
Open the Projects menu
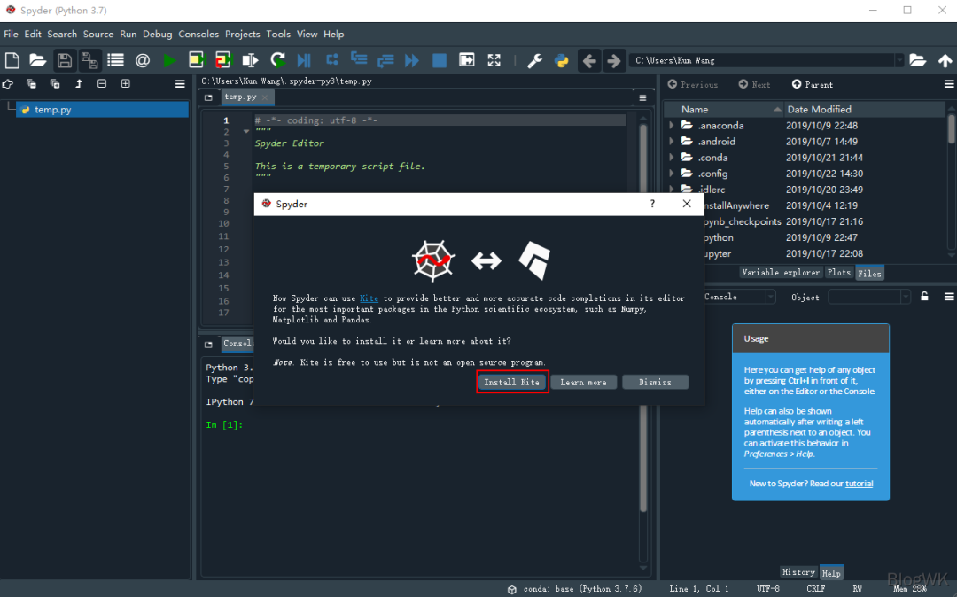(x=242, y=35)
